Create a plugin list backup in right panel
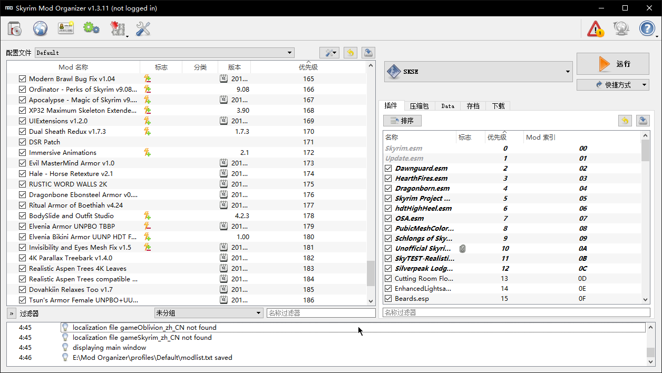 tap(643, 121)
